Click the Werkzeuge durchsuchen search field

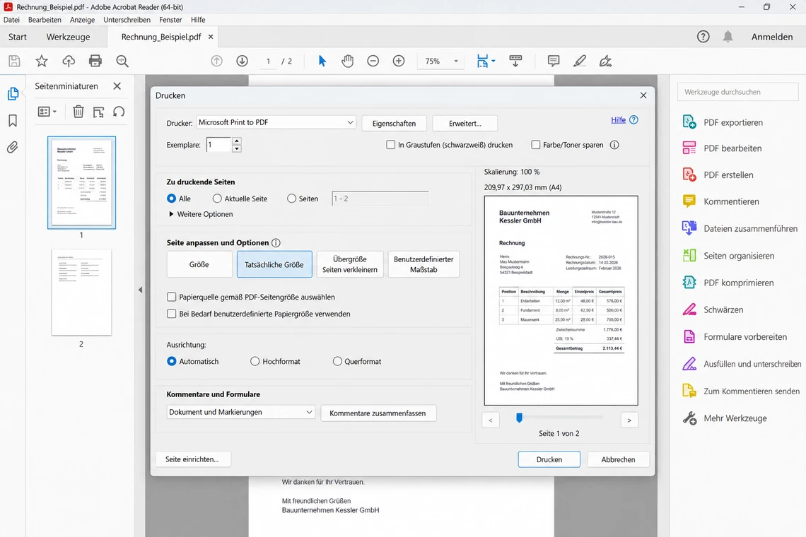[738, 92]
